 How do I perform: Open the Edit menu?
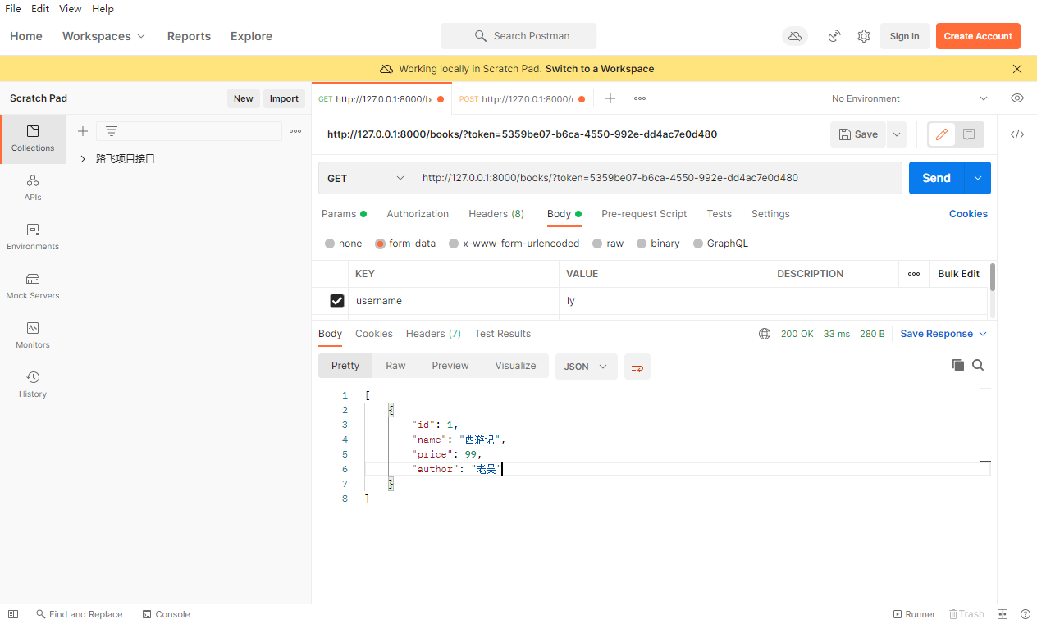(40, 9)
